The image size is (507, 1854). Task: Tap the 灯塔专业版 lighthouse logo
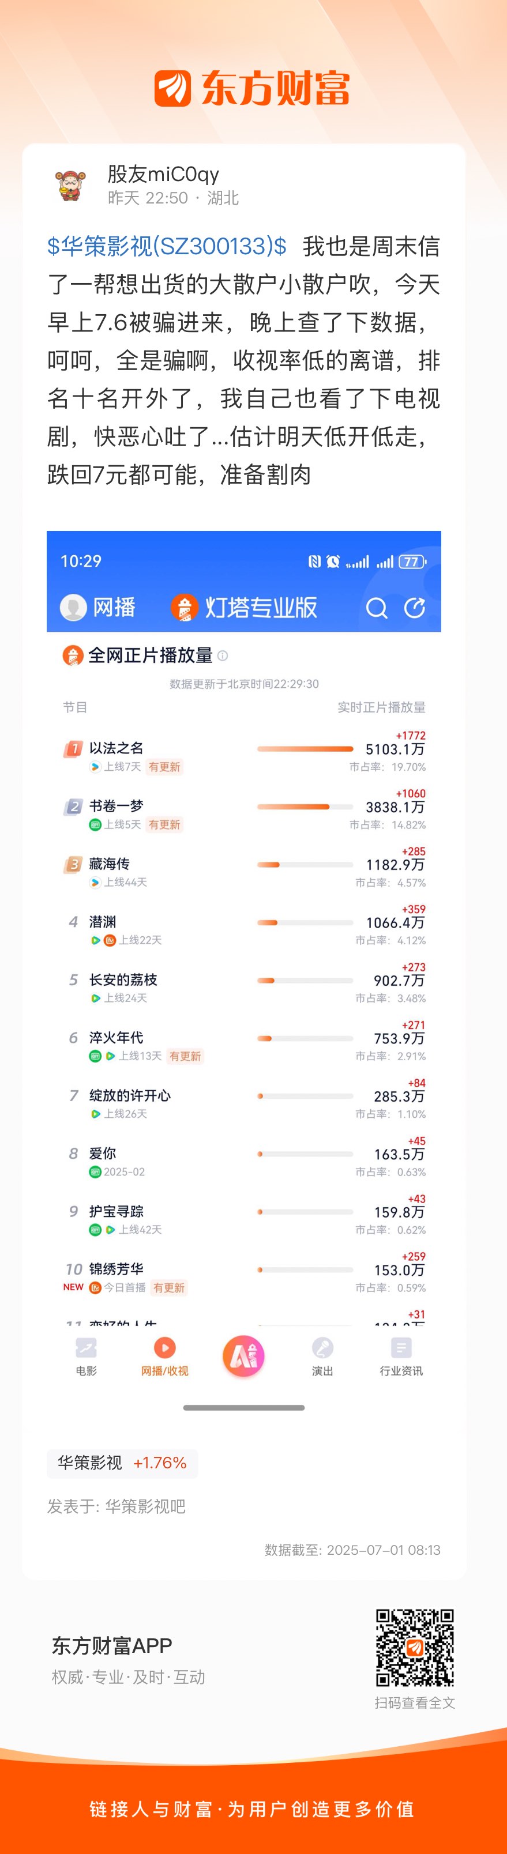tap(185, 608)
